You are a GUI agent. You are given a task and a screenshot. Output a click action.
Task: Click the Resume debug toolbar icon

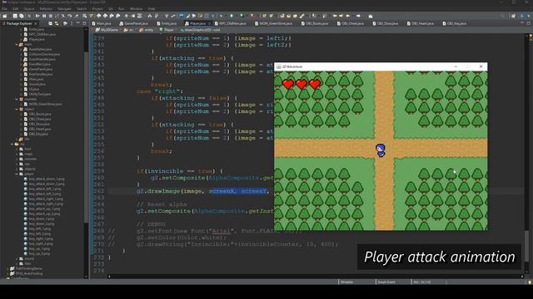[x=37, y=16]
